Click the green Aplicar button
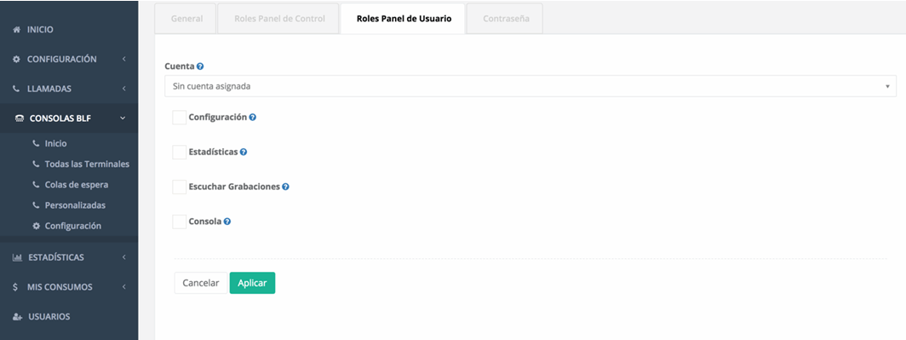 pos(253,283)
